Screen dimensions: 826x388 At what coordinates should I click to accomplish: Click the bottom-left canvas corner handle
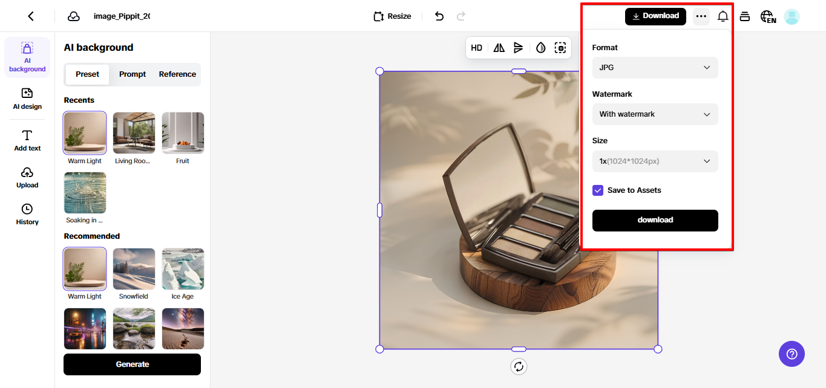[380, 349]
